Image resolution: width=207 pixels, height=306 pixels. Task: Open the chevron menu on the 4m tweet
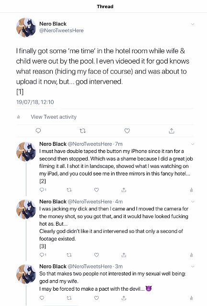pyautogui.click(x=193, y=202)
